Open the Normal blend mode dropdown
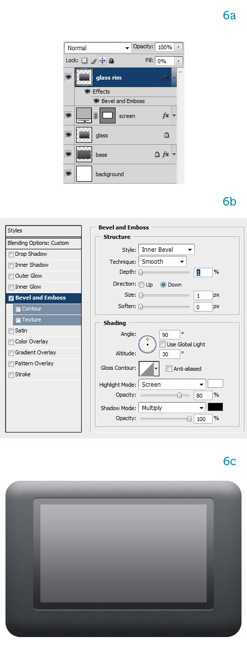This screenshot has height=646, width=247. point(98,48)
